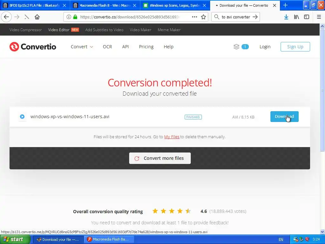Go back with the browser back arrow

[6, 17]
